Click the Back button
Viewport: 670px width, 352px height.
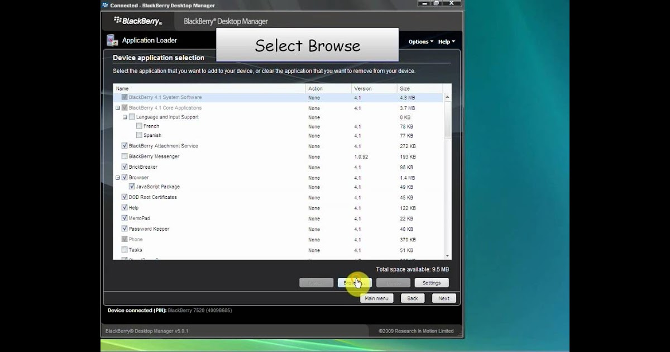coord(413,298)
